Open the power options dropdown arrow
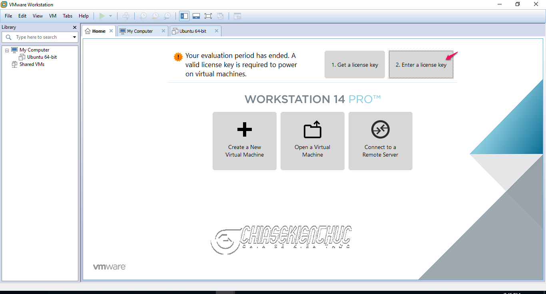The height and width of the screenshot is (294, 546). pos(111,16)
